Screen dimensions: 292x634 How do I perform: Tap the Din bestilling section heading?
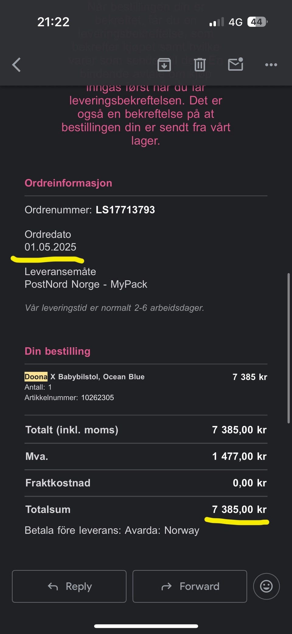pyautogui.click(x=57, y=351)
